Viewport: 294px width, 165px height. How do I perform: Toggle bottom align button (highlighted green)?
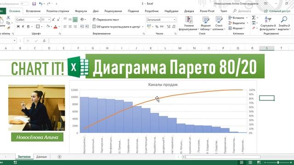pyautogui.click(x=75, y=19)
